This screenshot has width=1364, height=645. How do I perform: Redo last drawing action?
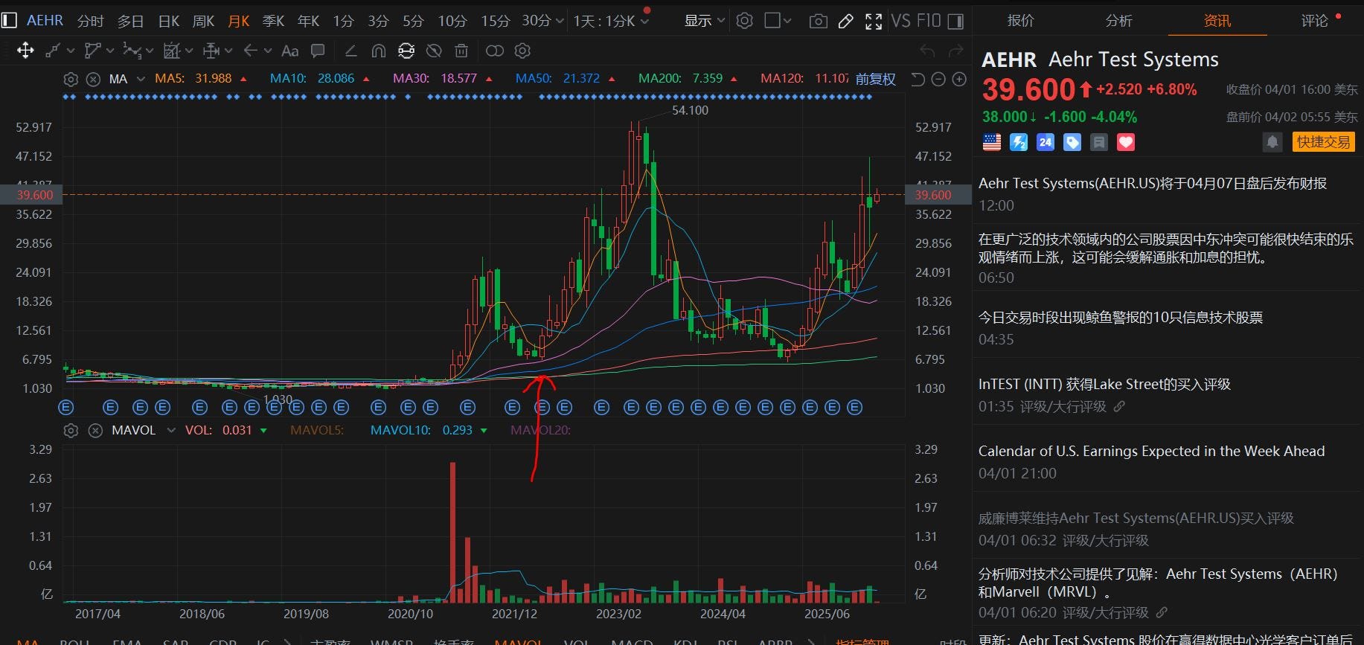956,51
